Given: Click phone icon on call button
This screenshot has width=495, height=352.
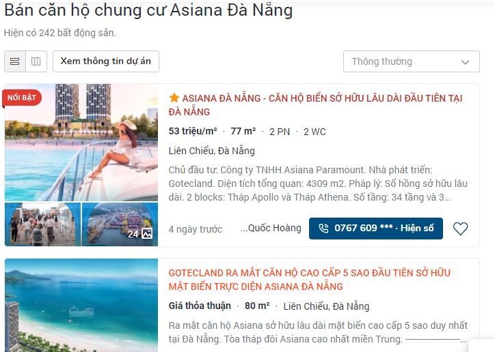Looking at the screenshot, I should (323, 229).
